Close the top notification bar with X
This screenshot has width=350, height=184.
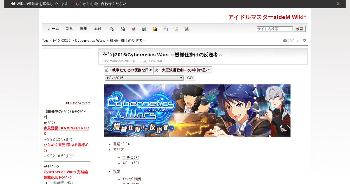pyautogui.click(x=338, y=4)
